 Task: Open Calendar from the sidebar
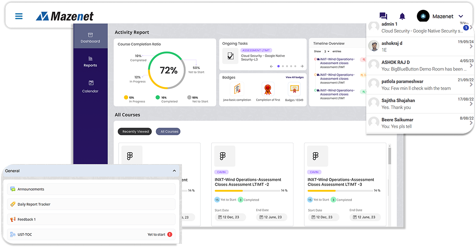click(x=90, y=88)
